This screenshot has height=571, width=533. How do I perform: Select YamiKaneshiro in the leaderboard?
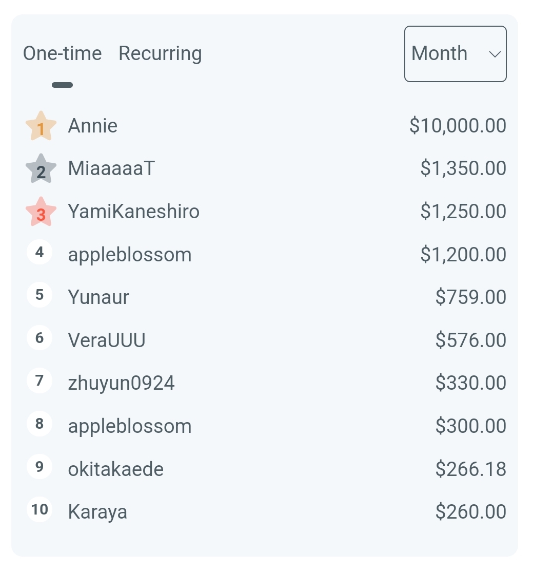pos(133,212)
